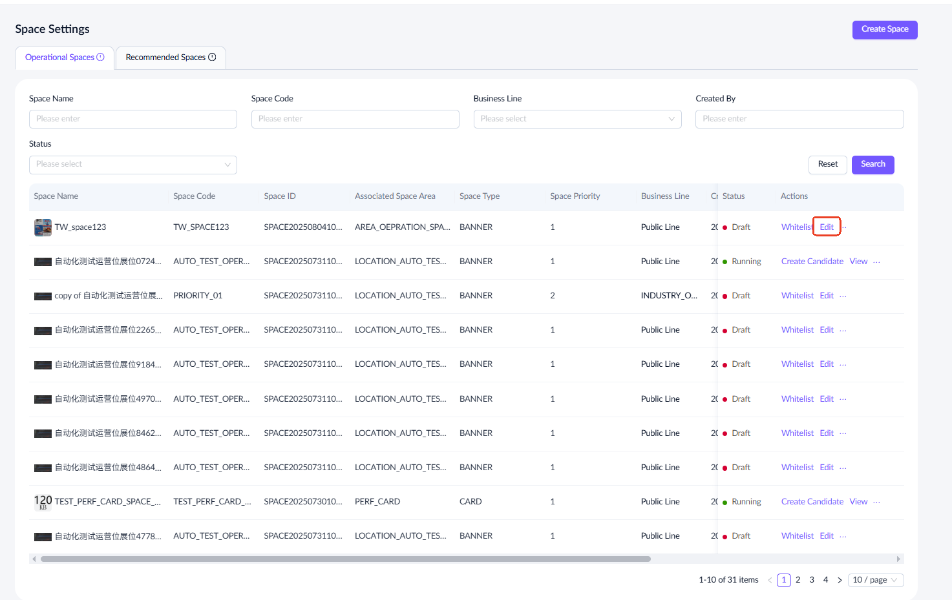952x600 pixels.
Task: Click Edit link for TW_space123
Action: [x=827, y=227]
